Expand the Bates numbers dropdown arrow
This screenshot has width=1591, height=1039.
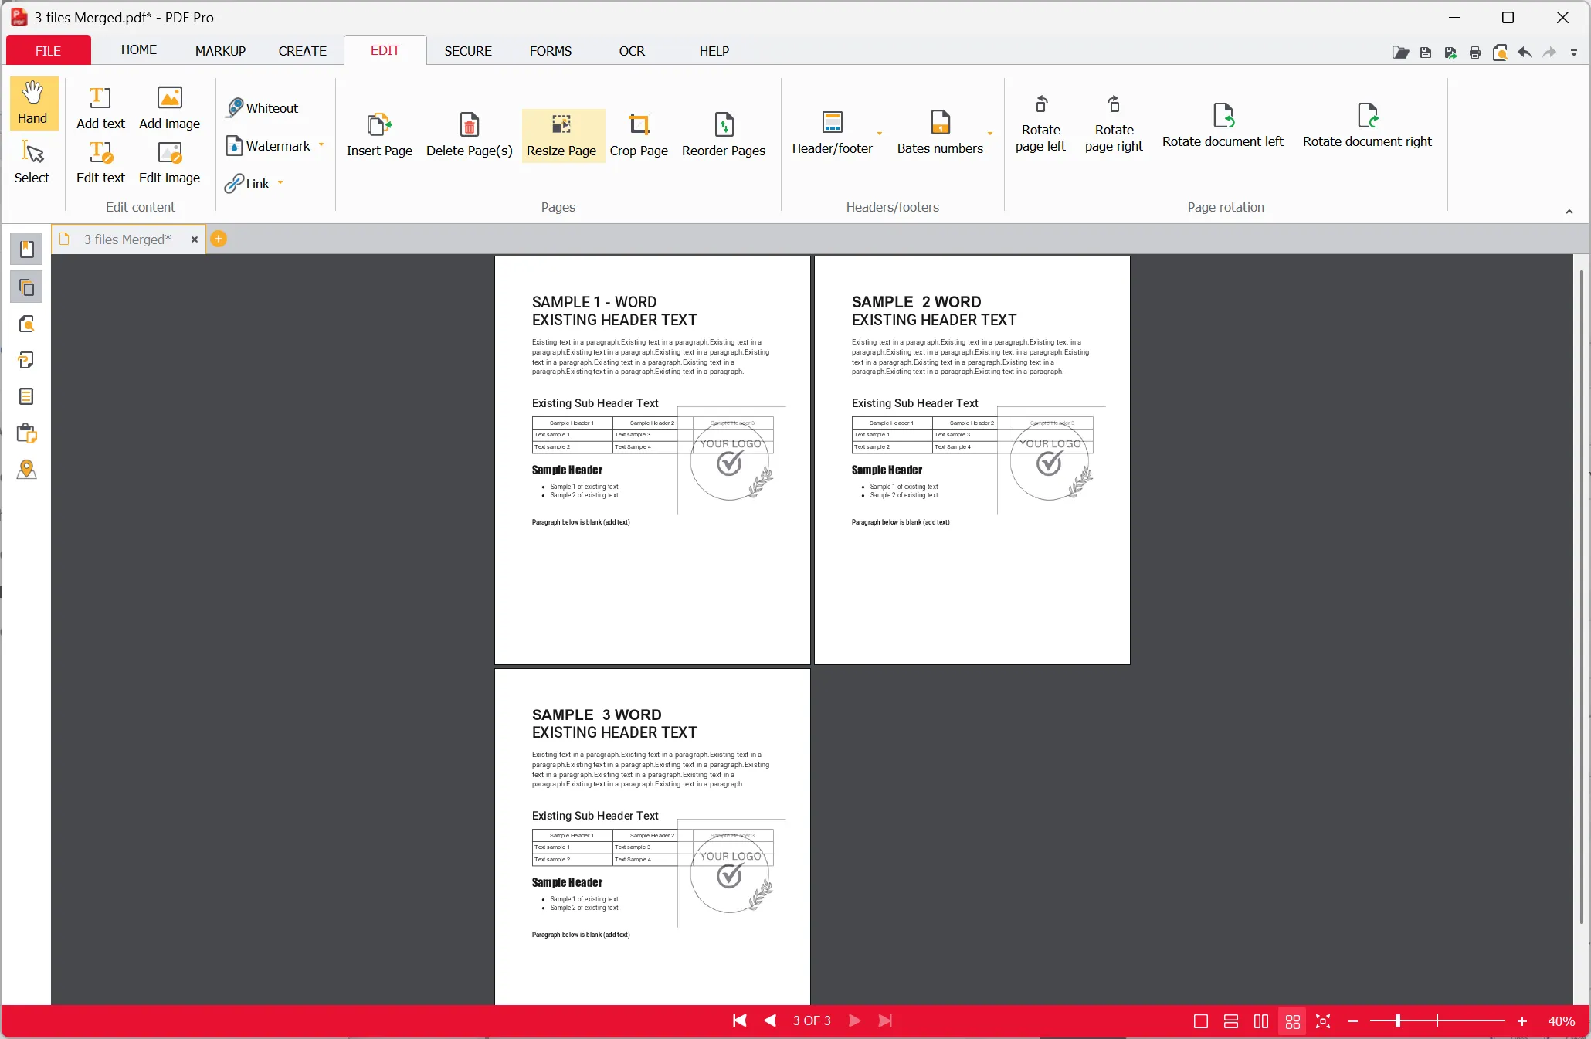990,134
